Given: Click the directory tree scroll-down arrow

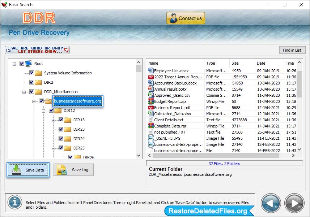Looking at the screenshot, I should (x=139, y=156).
